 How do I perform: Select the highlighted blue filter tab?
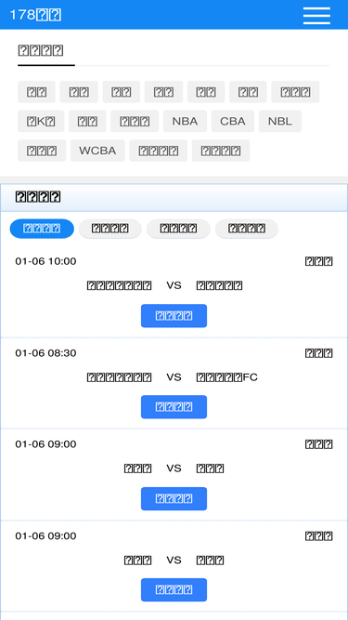click(42, 229)
